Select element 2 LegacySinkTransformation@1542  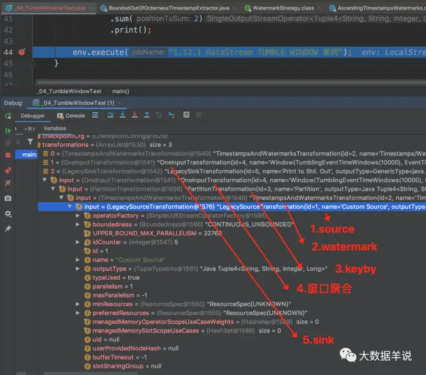point(232,171)
